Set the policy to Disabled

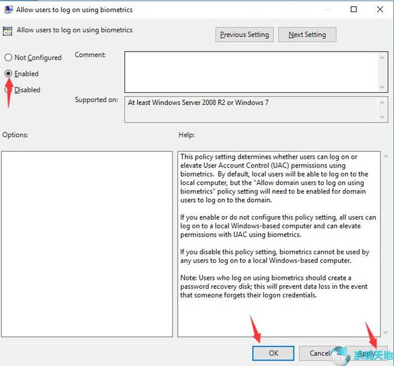coord(8,90)
